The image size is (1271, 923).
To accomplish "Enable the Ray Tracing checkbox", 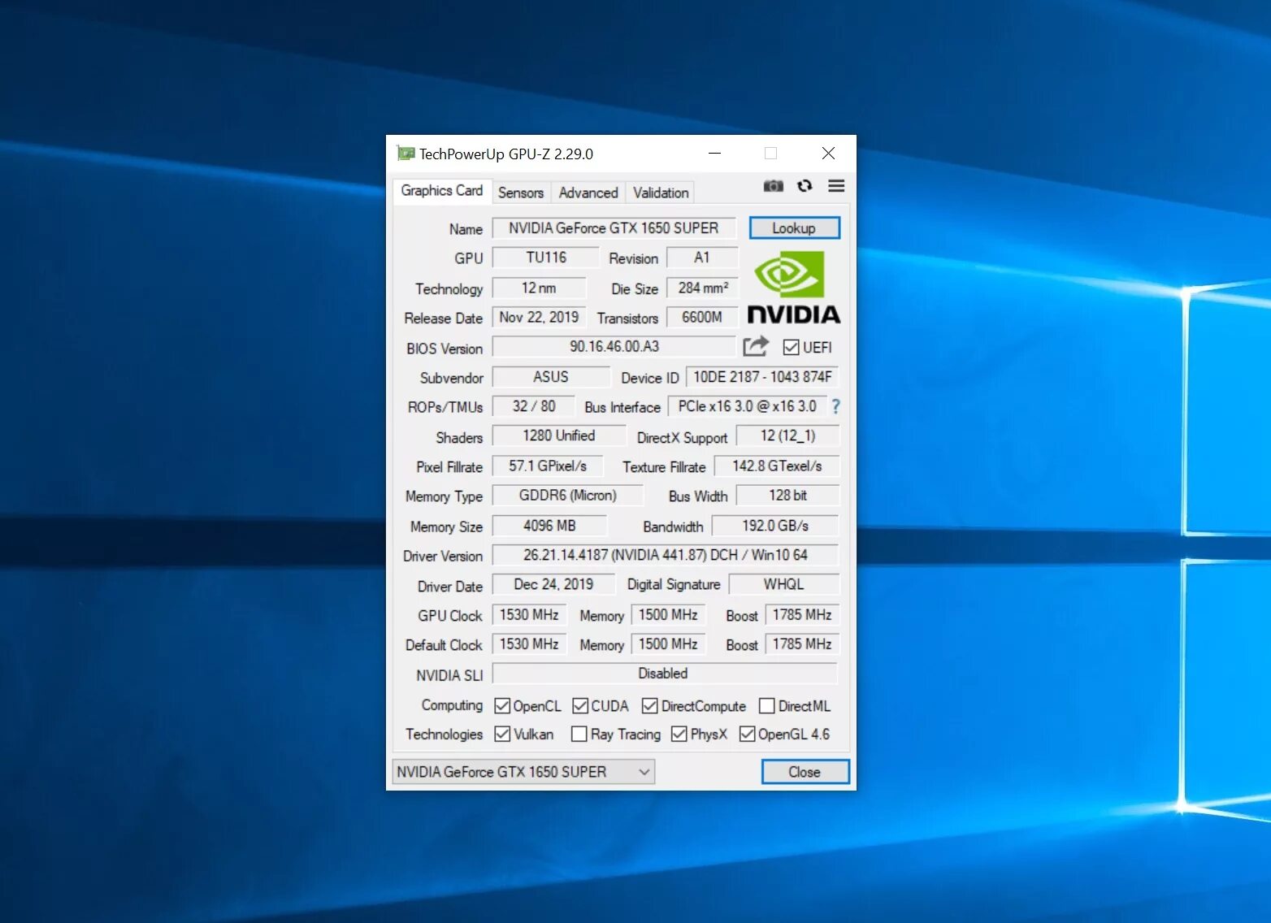I will point(579,734).
